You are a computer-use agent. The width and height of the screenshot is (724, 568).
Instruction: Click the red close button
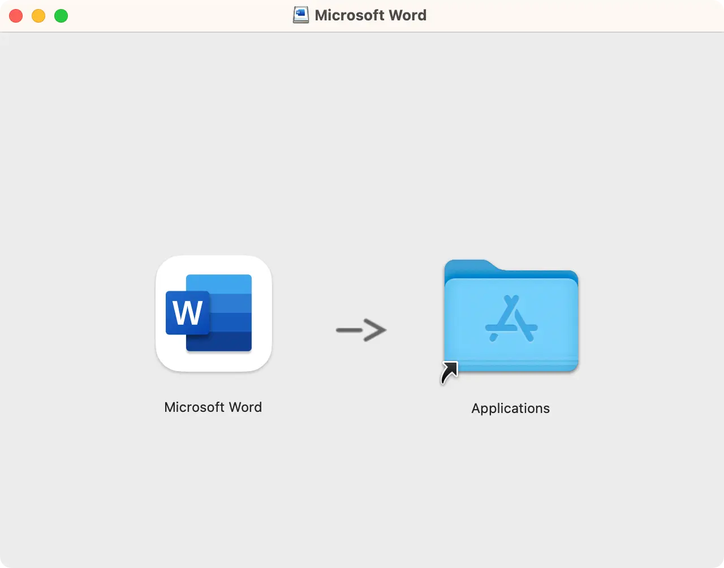coord(16,16)
